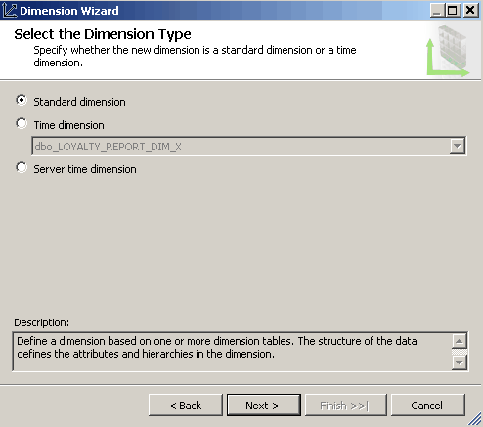Click the Server time dimension label text

85,169
